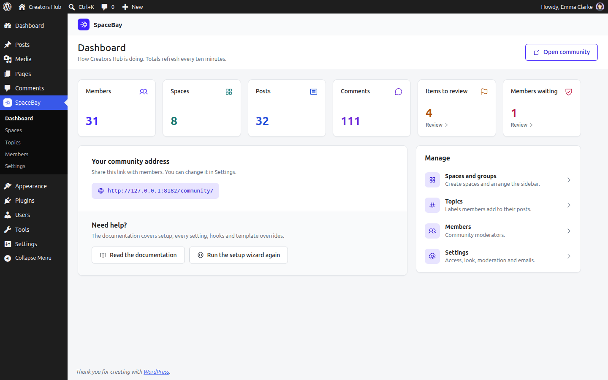Click the sidebar Appearance brush icon
Viewport: 608px width, 380px height.
tap(8, 186)
